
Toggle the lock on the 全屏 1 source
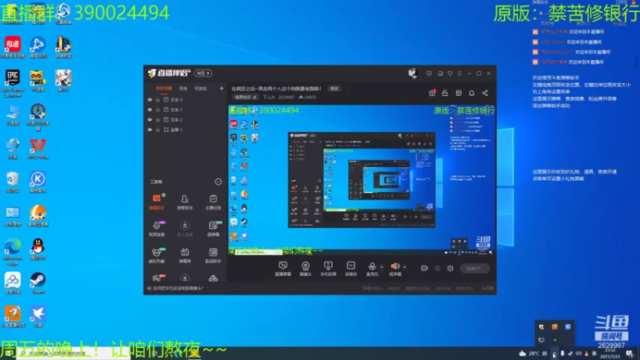point(158,130)
